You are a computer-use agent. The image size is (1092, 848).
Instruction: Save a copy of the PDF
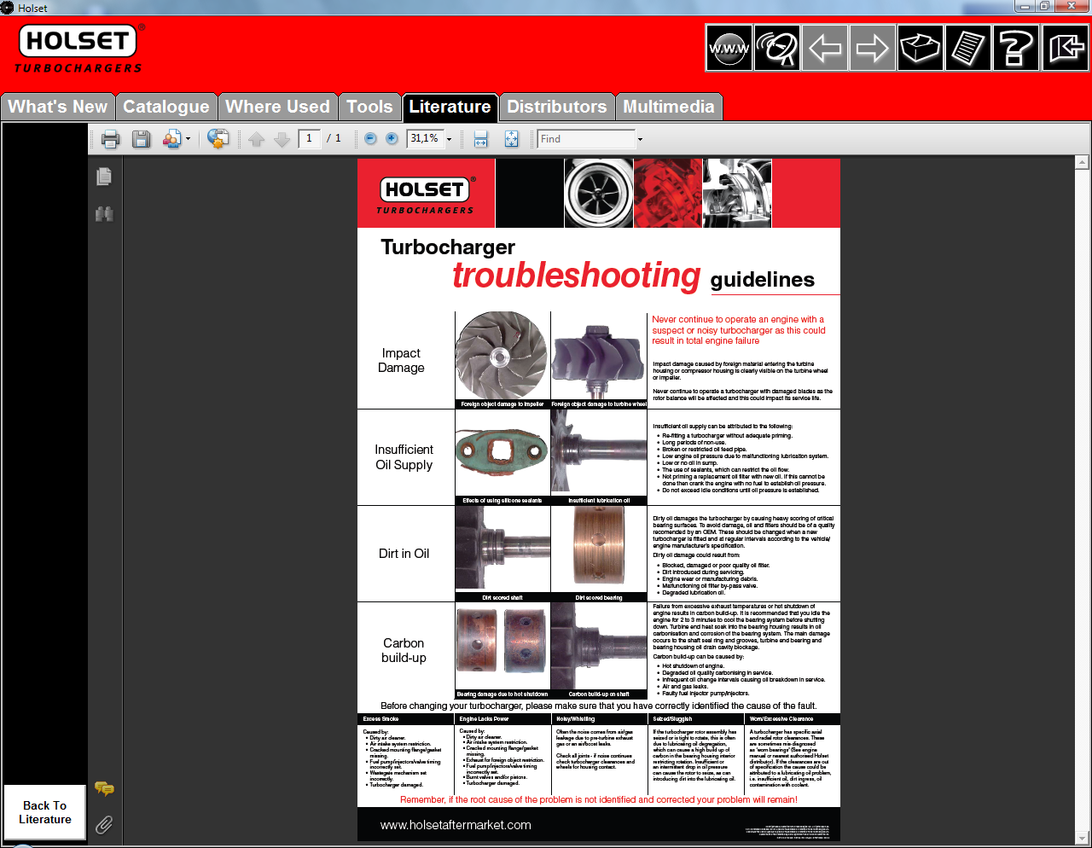(x=142, y=139)
